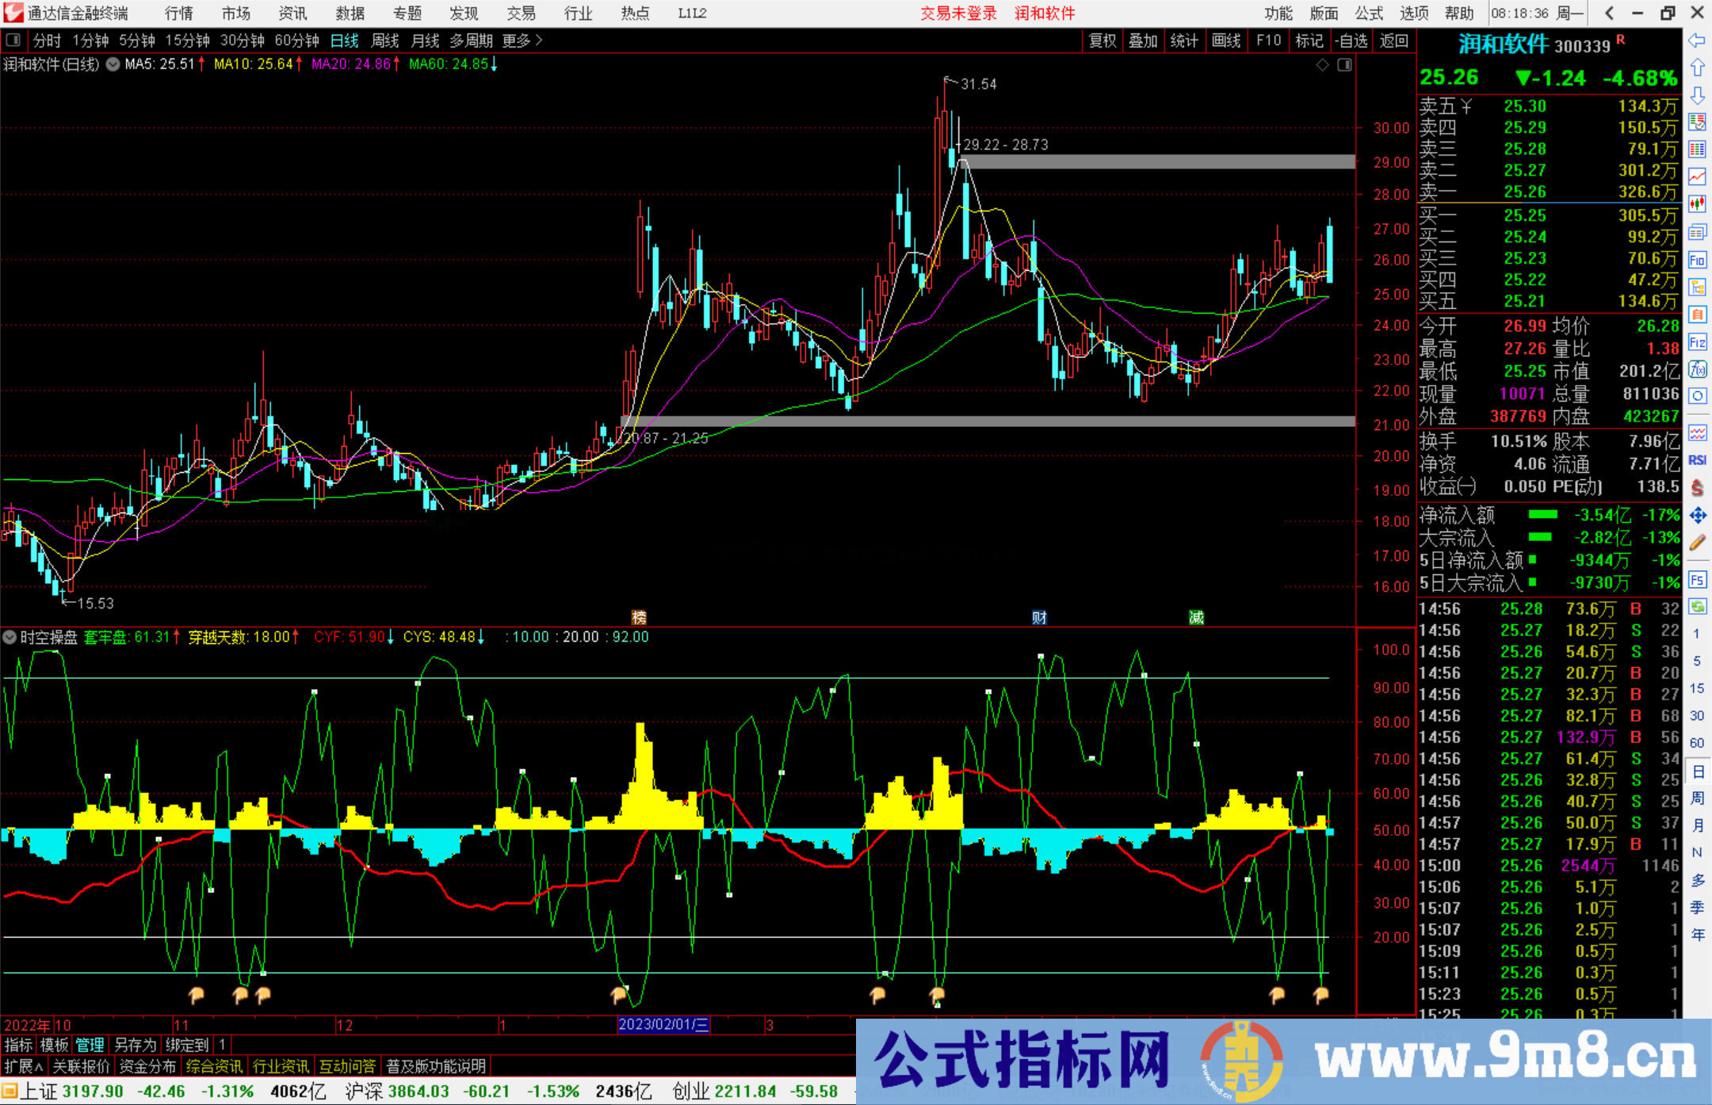
Task: Open the F10 fundamentals icon in right sidebar
Action: tap(1697, 261)
